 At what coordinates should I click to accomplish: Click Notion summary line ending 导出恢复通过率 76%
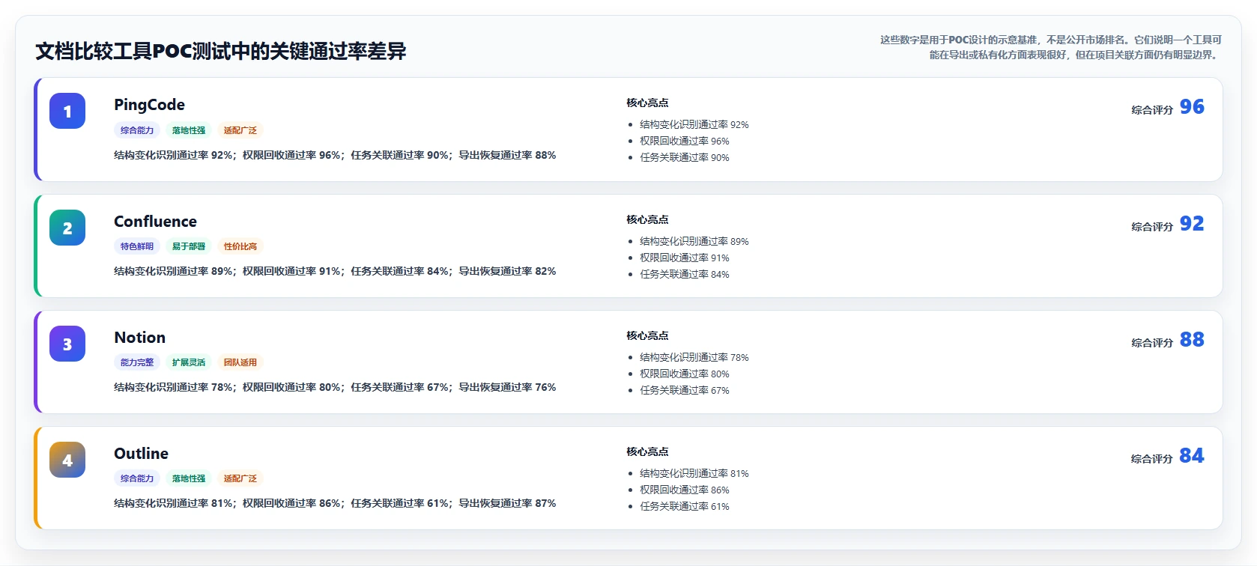click(335, 388)
